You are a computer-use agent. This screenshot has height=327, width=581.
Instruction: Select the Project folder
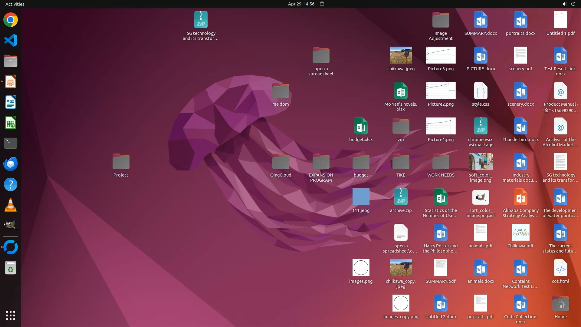pos(121,162)
